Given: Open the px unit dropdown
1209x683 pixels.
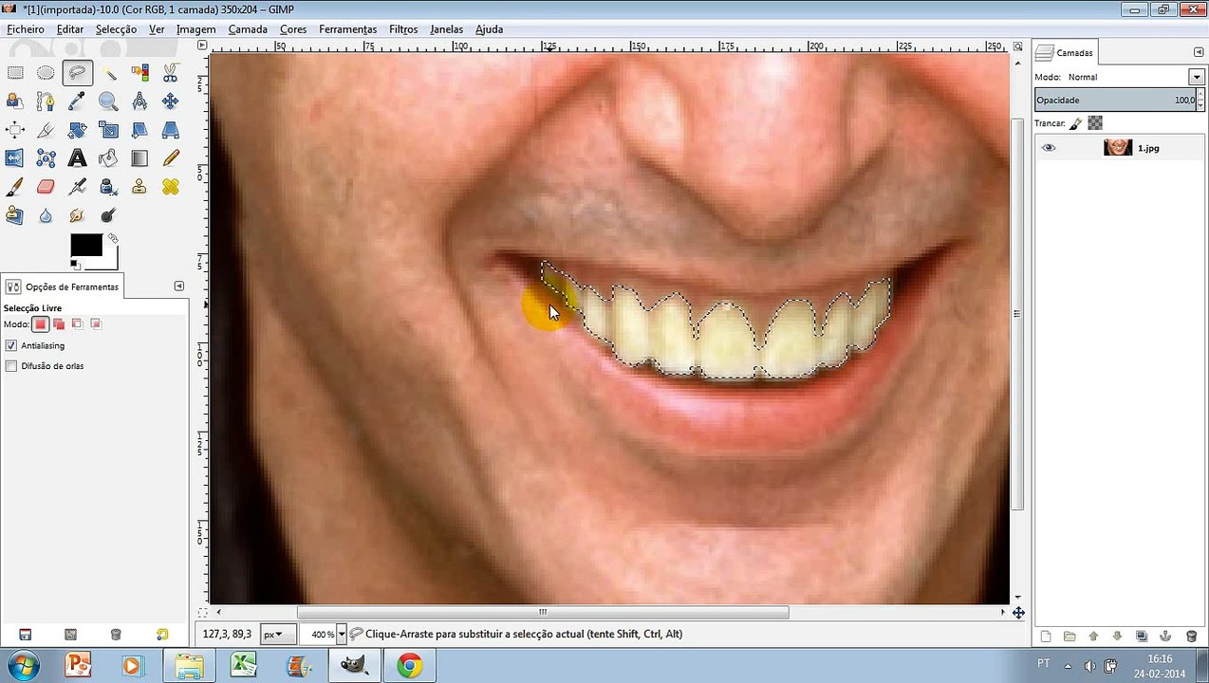Looking at the screenshot, I should tap(276, 635).
